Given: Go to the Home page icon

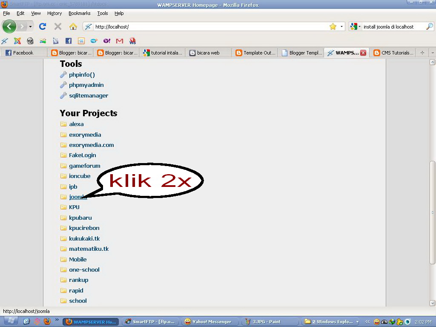Looking at the screenshot, I should coord(73,26).
